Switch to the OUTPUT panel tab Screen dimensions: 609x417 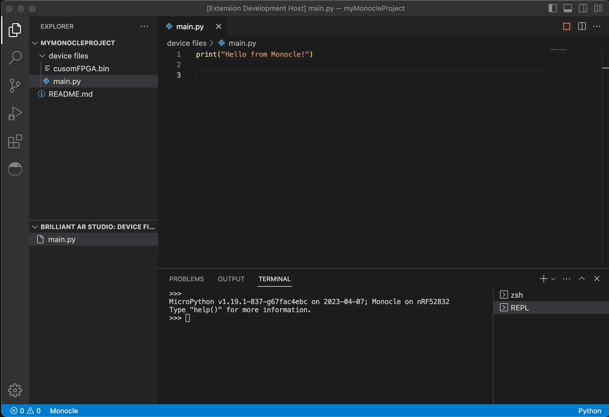[231, 279]
